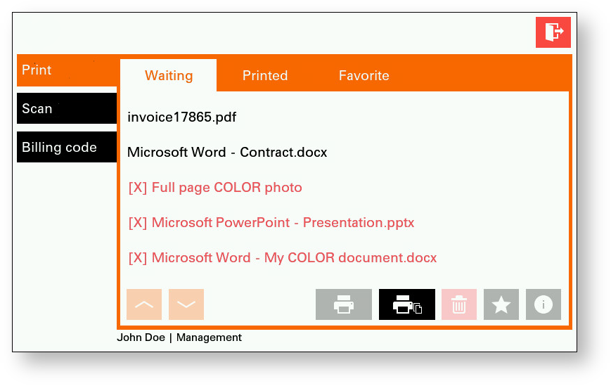The width and height of the screenshot is (611, 386).
Task: Open the Print section in sidebar
Action: (67, 70)
